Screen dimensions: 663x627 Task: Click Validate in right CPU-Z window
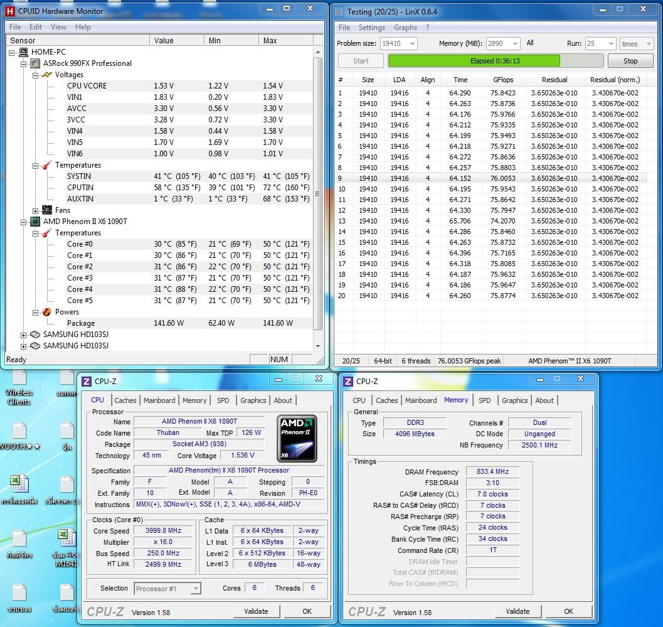tap(517, 611)
